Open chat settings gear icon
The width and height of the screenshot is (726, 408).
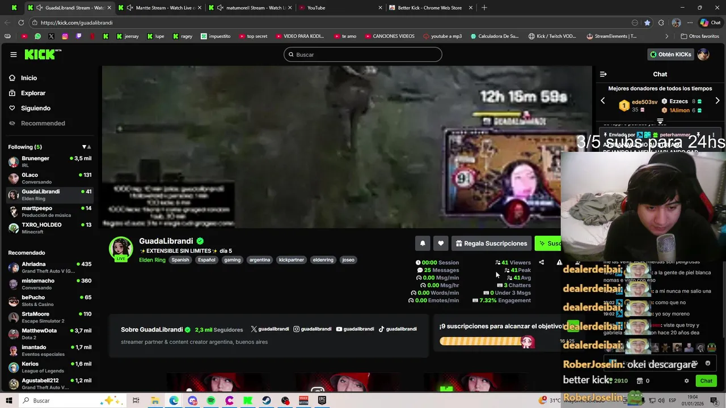coord(686,381)
